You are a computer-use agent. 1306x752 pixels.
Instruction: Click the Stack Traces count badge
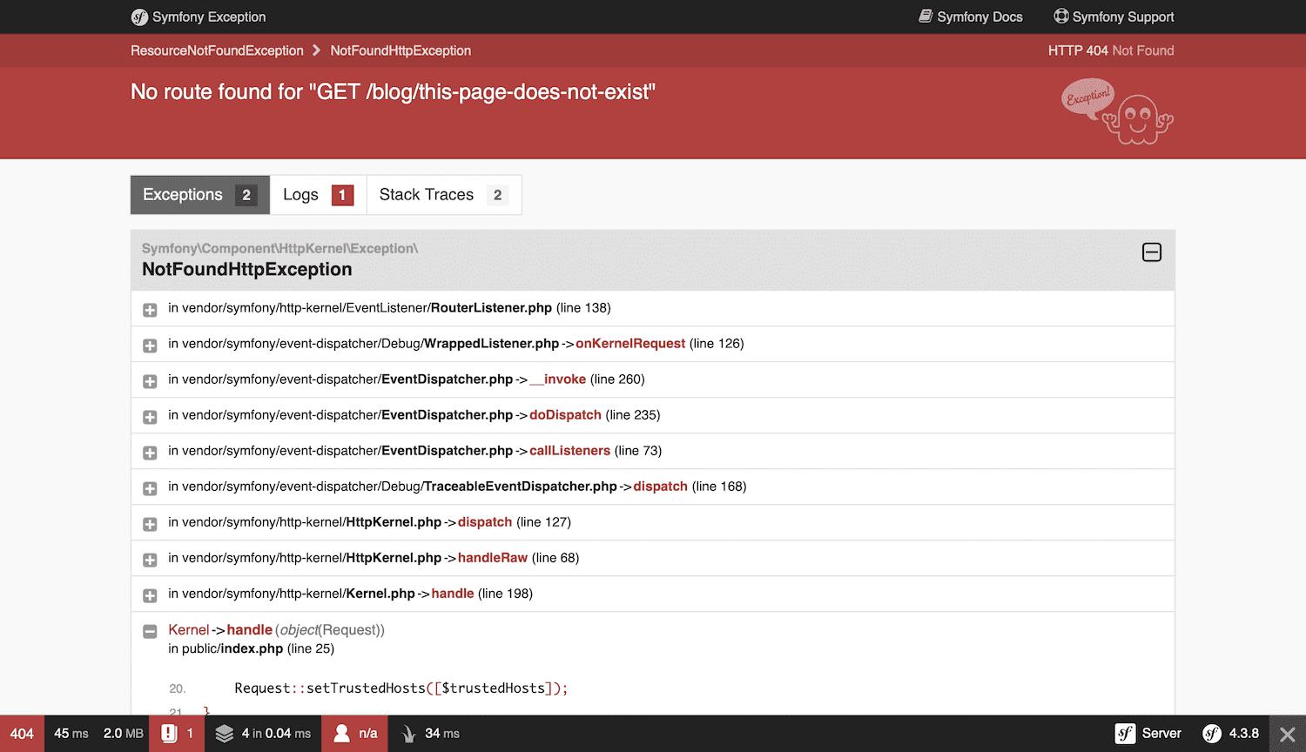pos(498,195)
